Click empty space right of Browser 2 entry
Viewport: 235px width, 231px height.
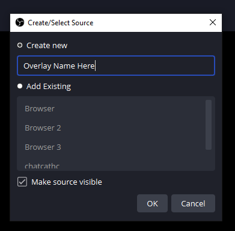coord(132,128)
